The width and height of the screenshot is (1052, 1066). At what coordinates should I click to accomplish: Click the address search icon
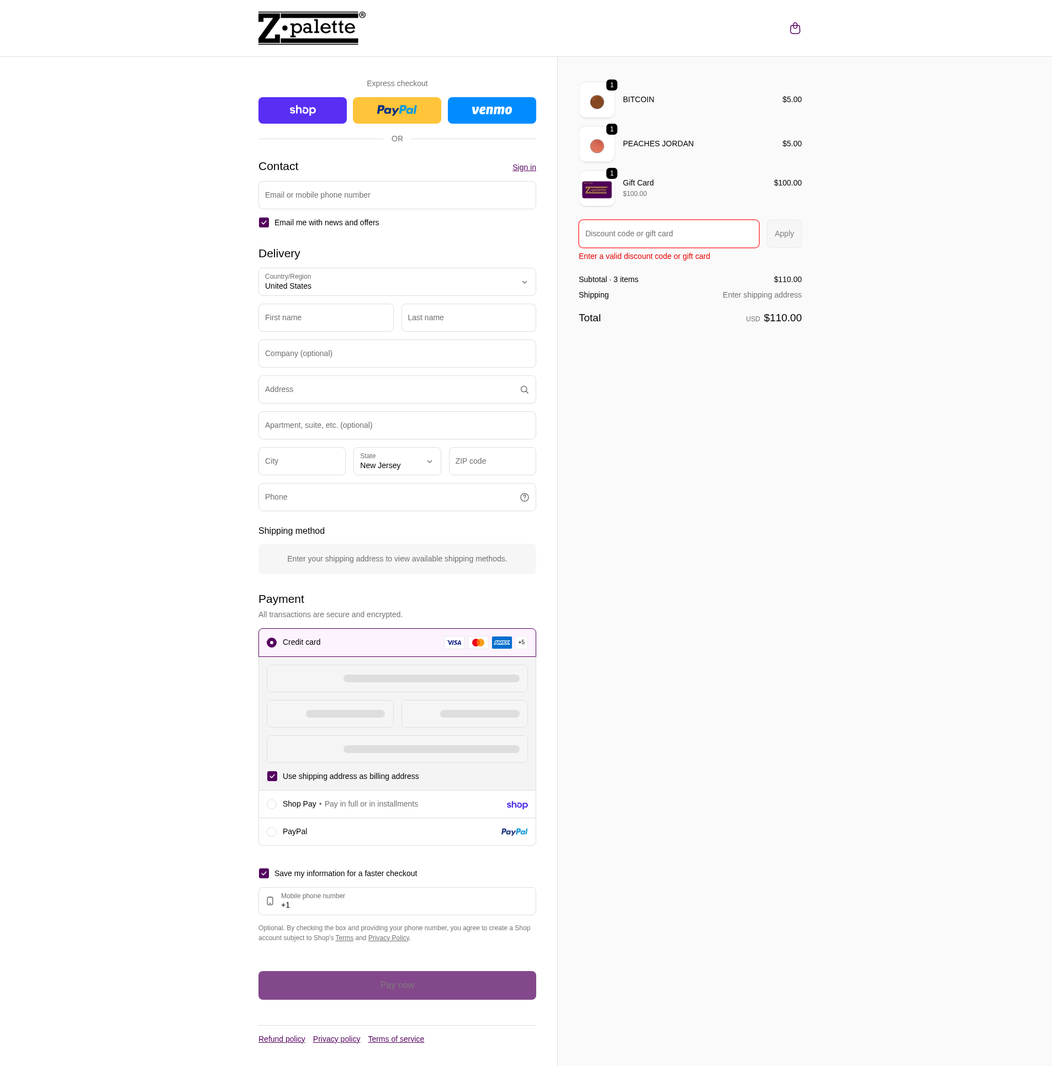click(x=524, y=389)
